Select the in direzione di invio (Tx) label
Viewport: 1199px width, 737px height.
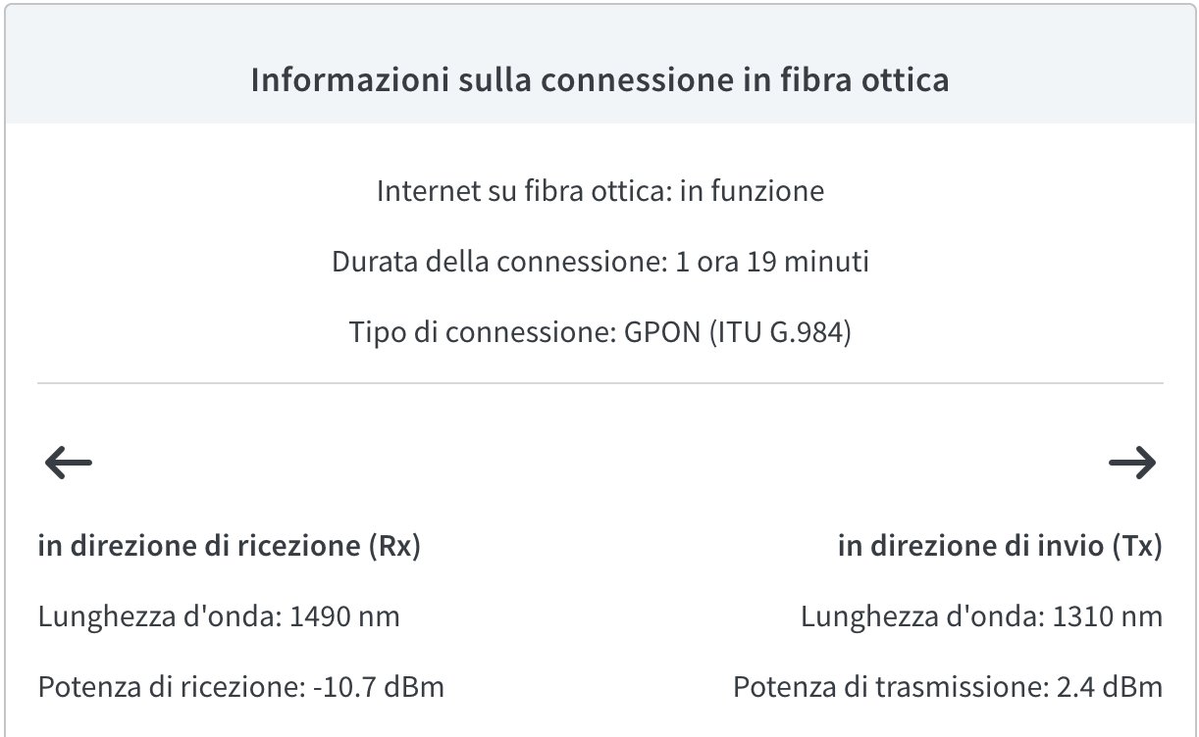[1000, 546]
